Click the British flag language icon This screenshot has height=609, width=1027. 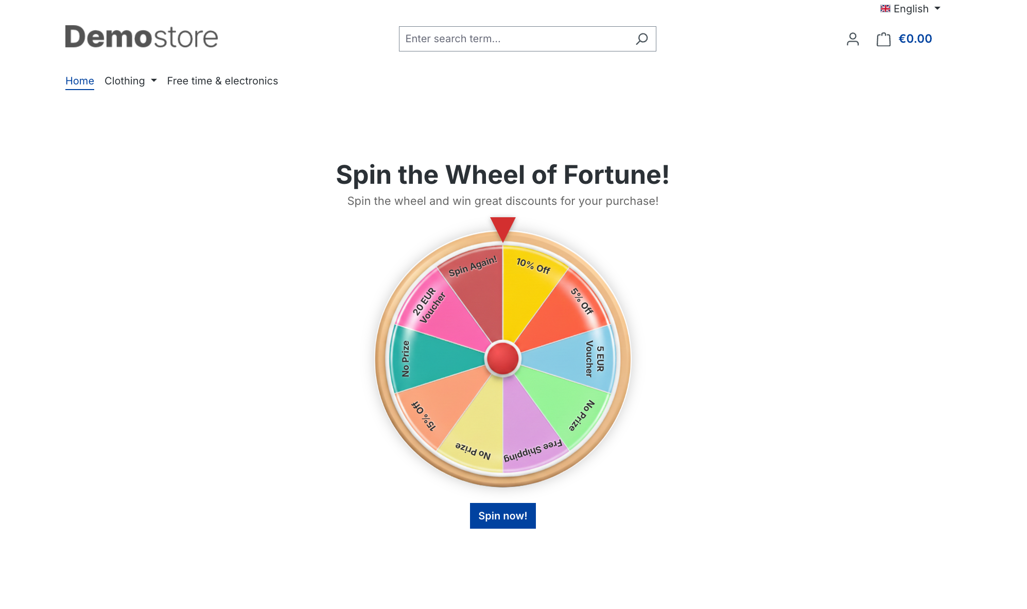[885, 8]
